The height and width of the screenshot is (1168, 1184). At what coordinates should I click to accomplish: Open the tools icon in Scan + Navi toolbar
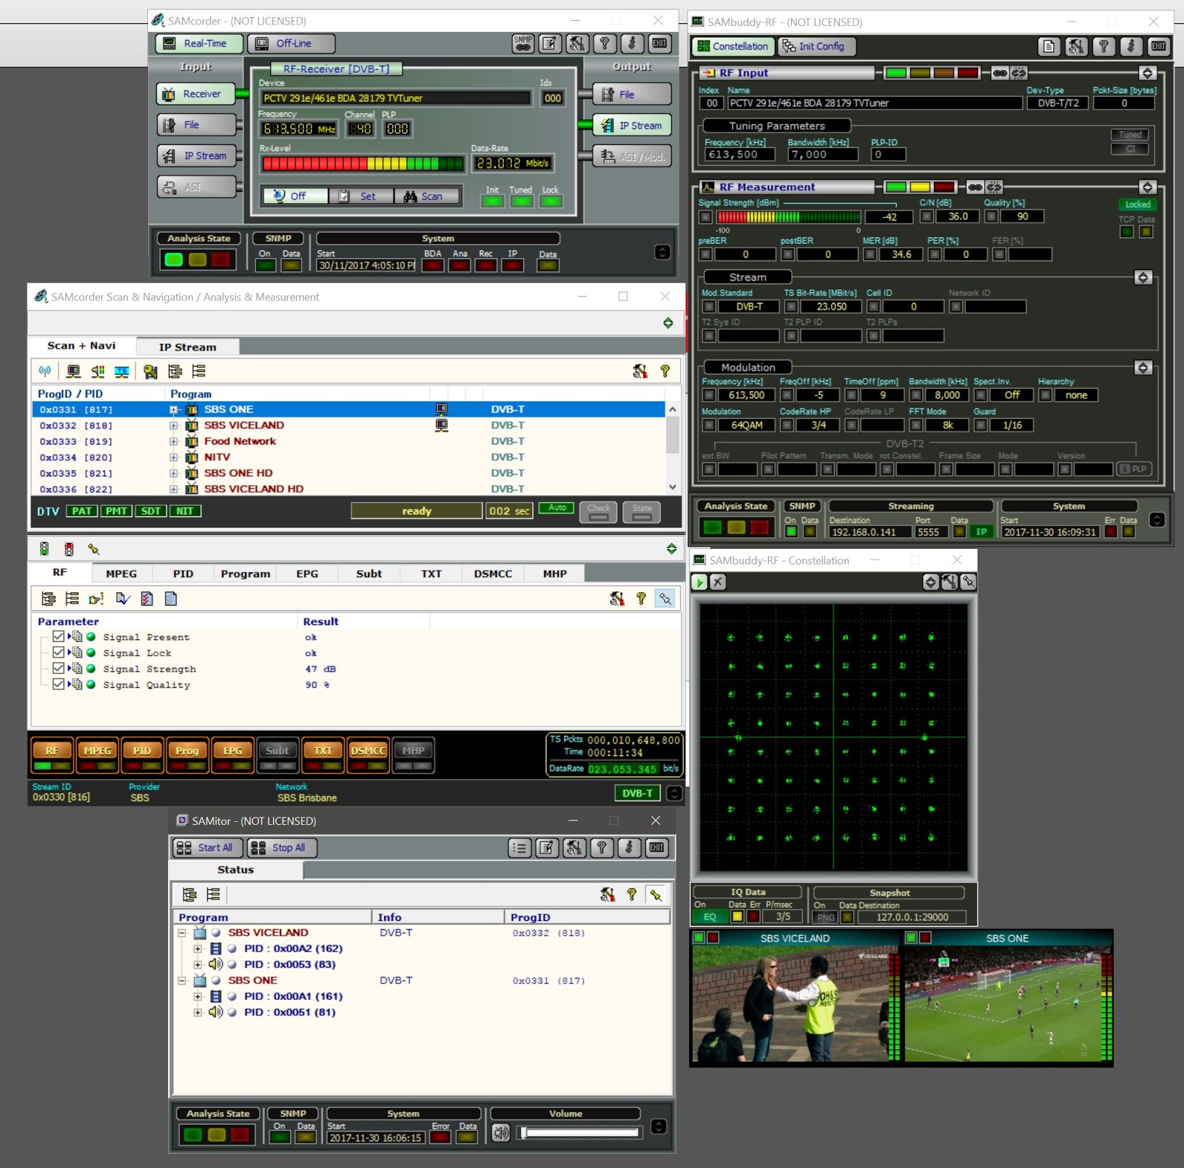click(640, 371)
